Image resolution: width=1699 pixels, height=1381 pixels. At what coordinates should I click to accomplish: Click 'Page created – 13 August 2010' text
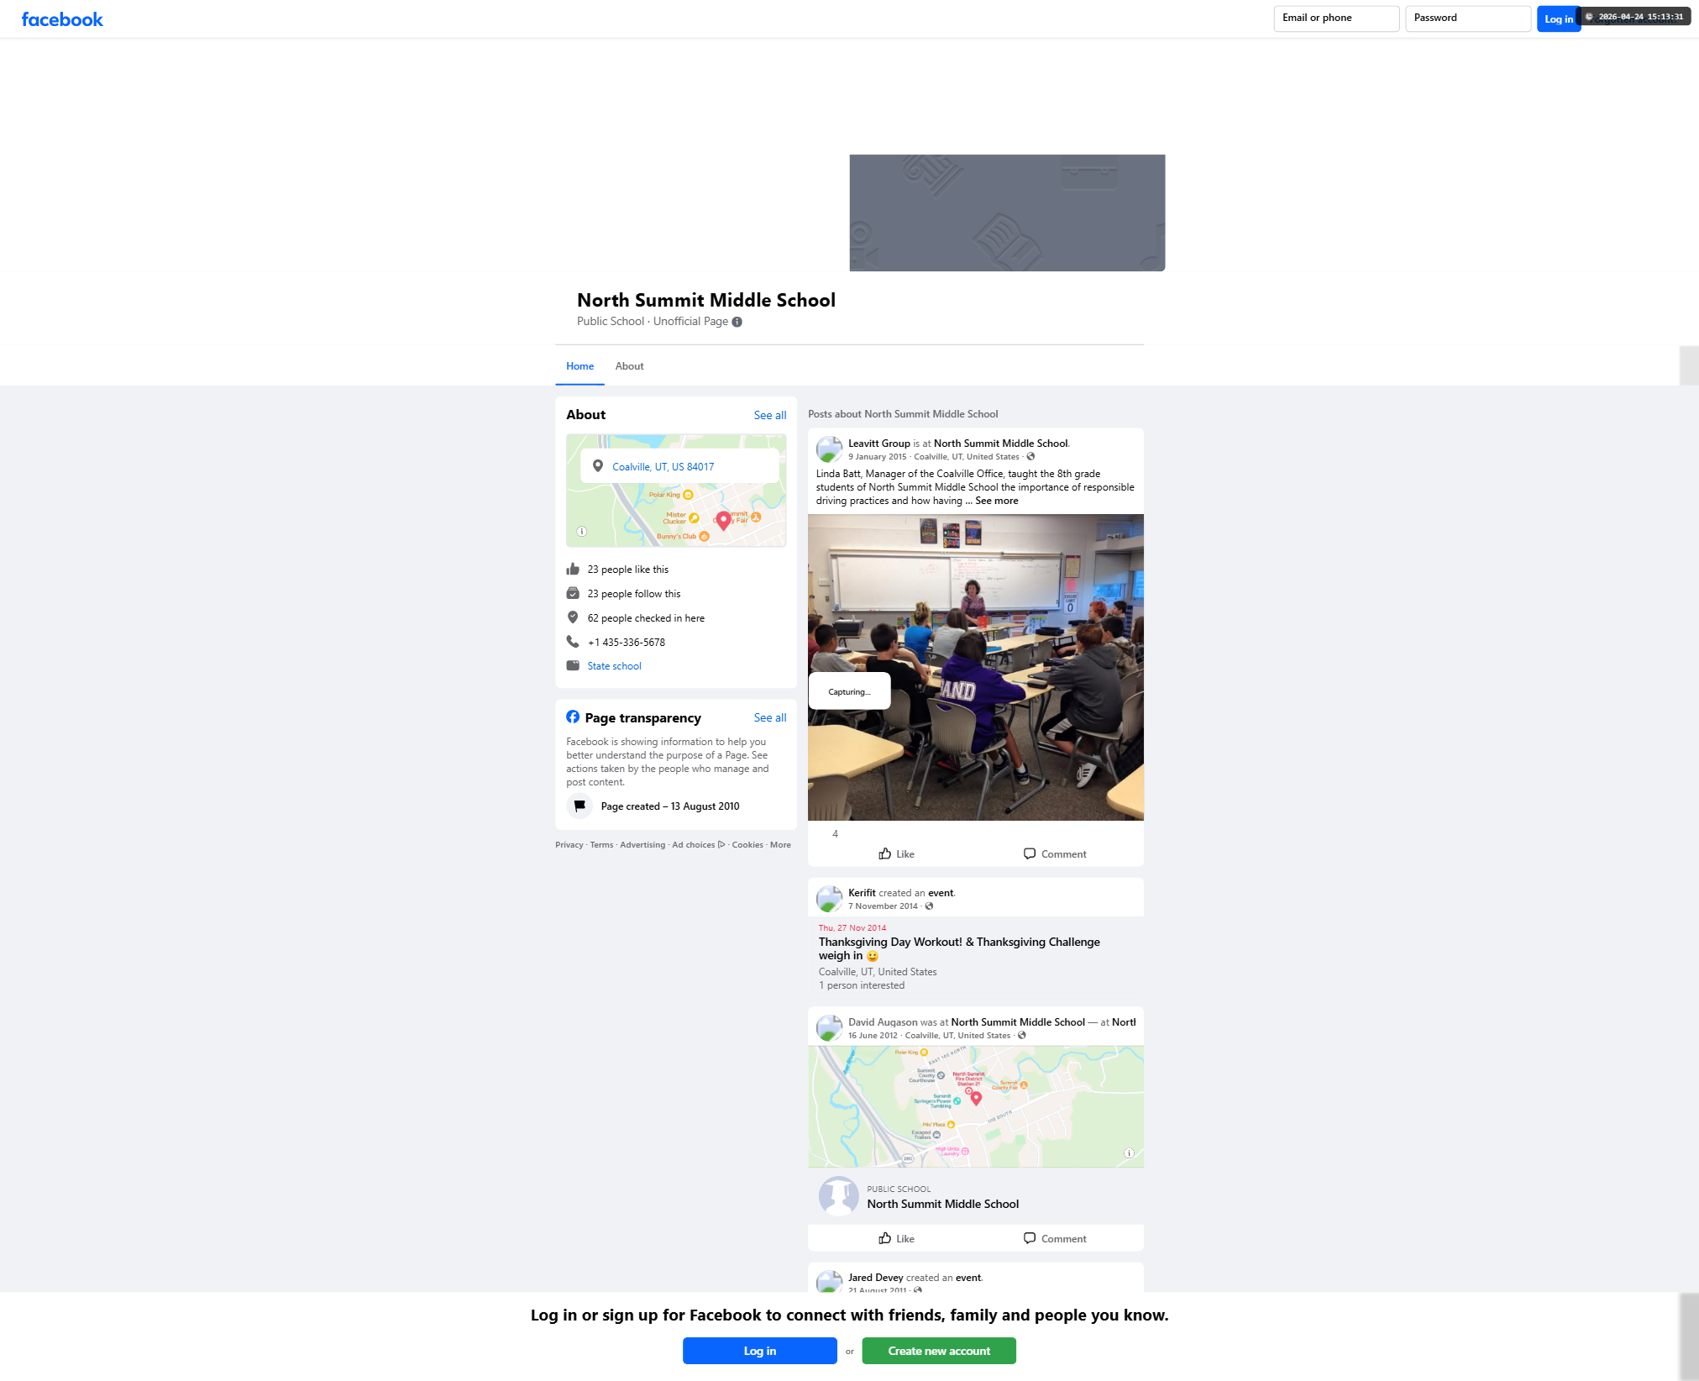tap(670, 806)
